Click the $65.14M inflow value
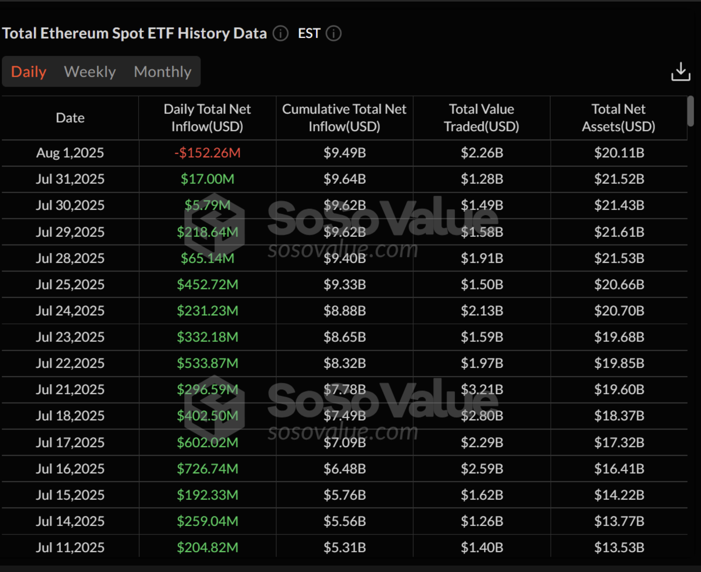The width and height of the screenshot is (701, 572). click(207, 258)
